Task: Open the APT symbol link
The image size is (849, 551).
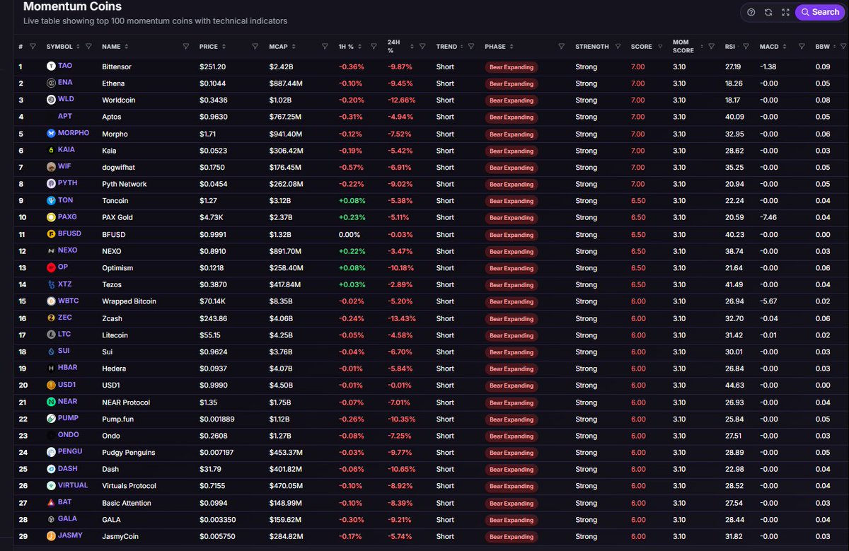Action: coord(64,116)
